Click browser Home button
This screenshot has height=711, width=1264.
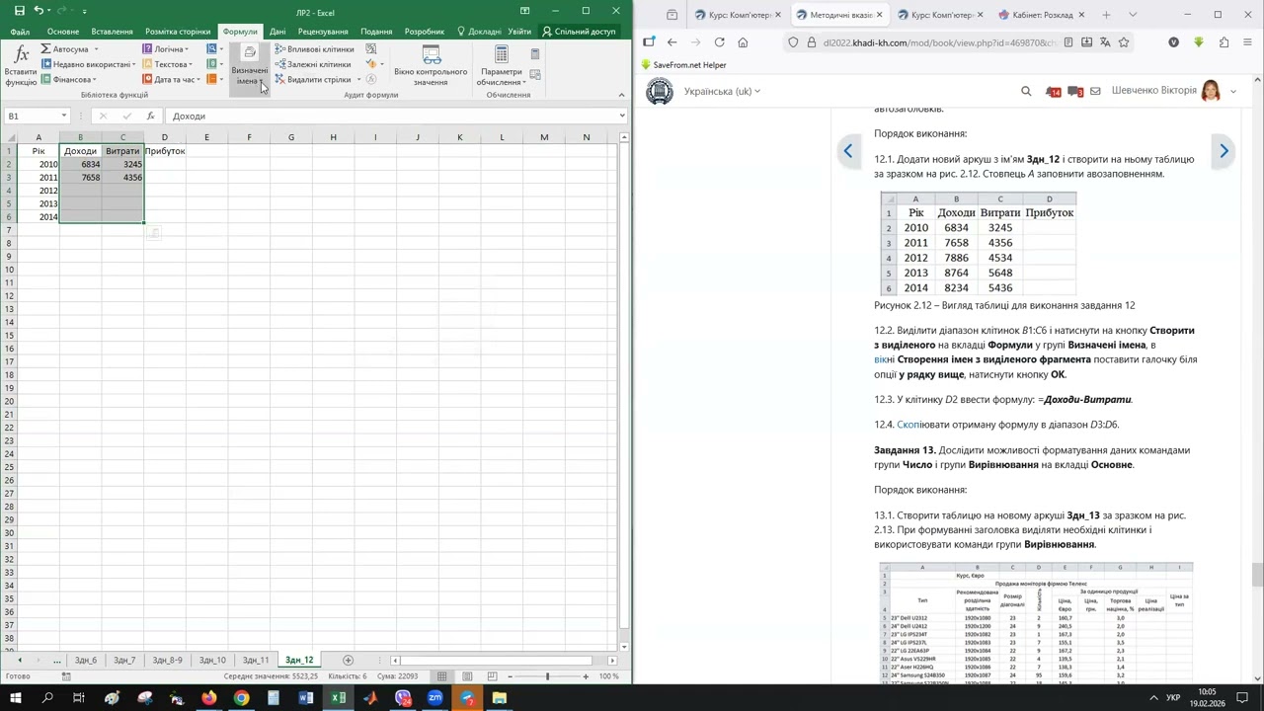click(x=743, y=42)
